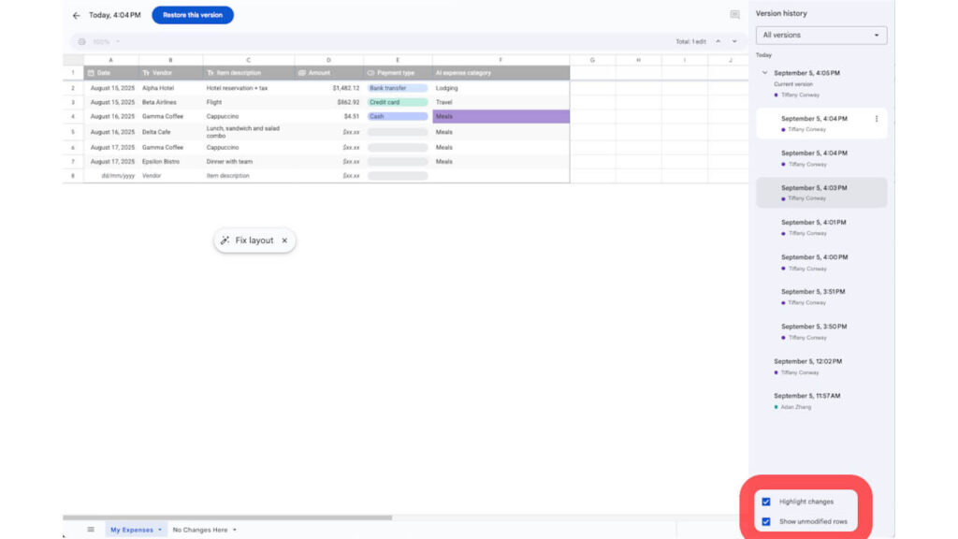Collapse the September 5, 4:05 PM version group
958x539 pixels.
click(764, 73)
